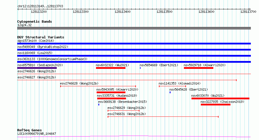Click nsv3335731 (Audano2019) label
259x140 pixels.
tap(117, 96)
